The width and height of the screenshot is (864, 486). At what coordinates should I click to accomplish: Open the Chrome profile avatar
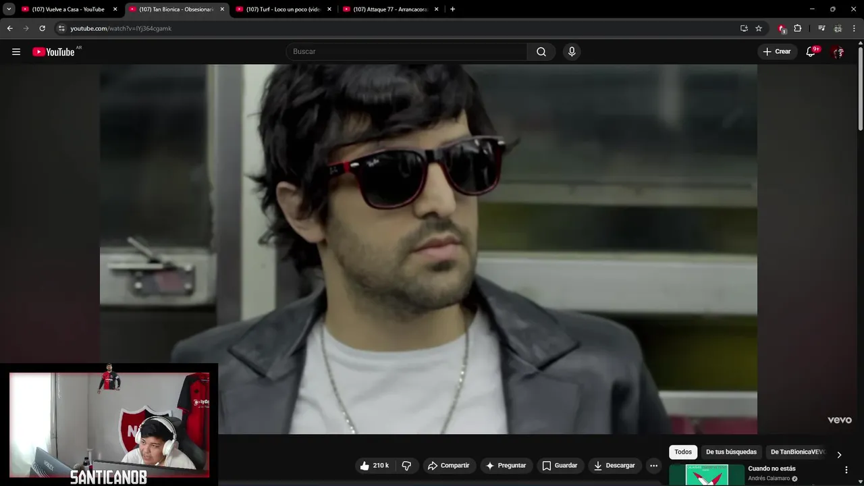(x=838, y=28)
